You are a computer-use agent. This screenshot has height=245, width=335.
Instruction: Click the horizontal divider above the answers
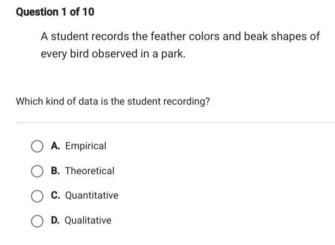(x=175, y=123)
